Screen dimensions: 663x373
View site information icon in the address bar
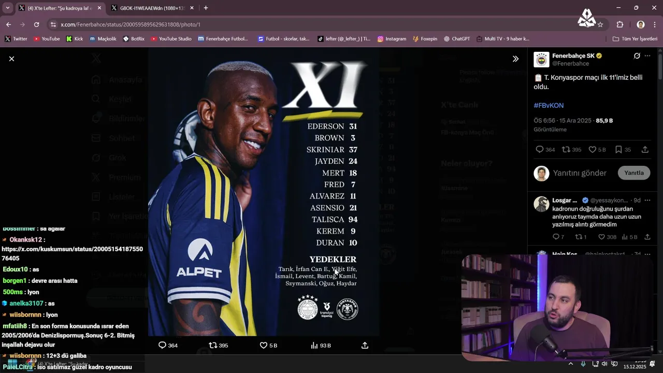pos(53,24)
